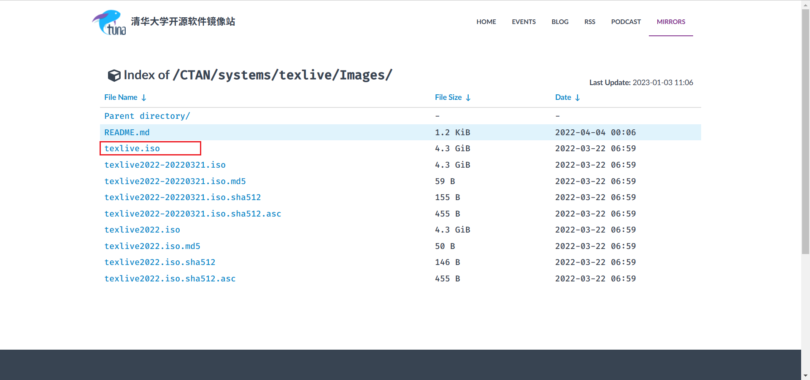Image resolution: width=810 pixels, height=380 pixels.
Task: Open texlive2022.iso.md5 link
Action: (152, 246)
